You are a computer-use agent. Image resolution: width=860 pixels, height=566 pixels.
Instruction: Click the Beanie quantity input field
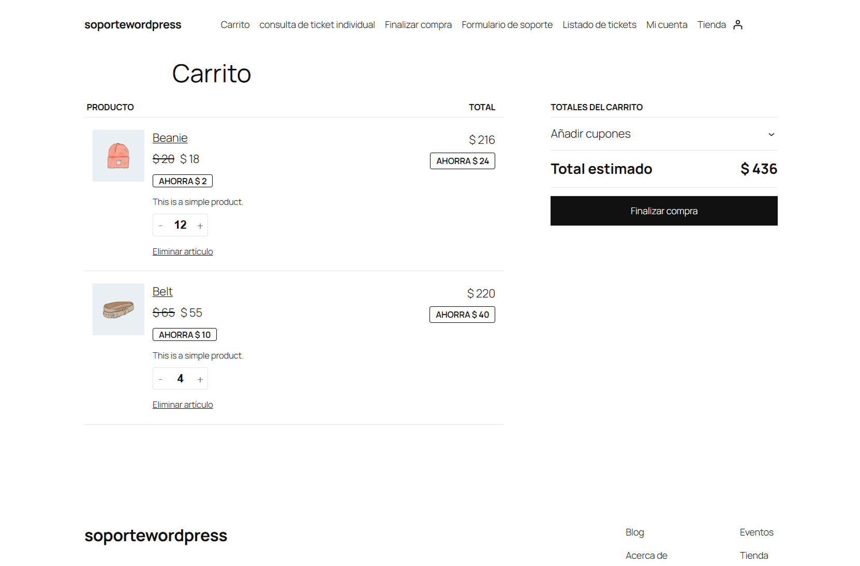pyautogui.click(x=180, y=225)
